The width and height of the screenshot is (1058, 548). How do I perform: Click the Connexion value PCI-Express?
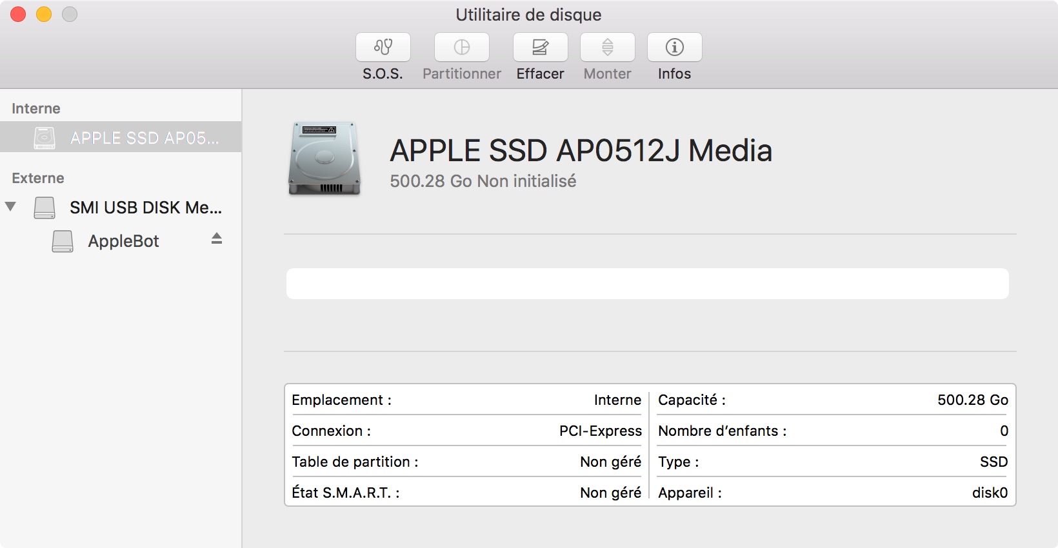point(601,431)
